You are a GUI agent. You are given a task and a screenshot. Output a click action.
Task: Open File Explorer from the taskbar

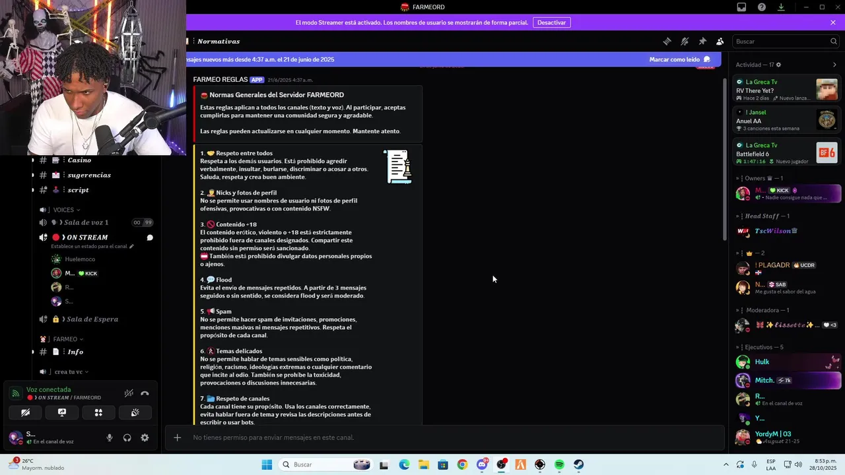pyautogui.click(x=423, y=464)
